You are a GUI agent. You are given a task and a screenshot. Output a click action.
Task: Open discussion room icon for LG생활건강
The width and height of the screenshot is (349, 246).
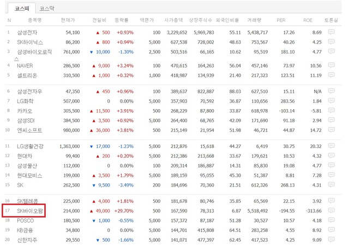tap(331, 146)
